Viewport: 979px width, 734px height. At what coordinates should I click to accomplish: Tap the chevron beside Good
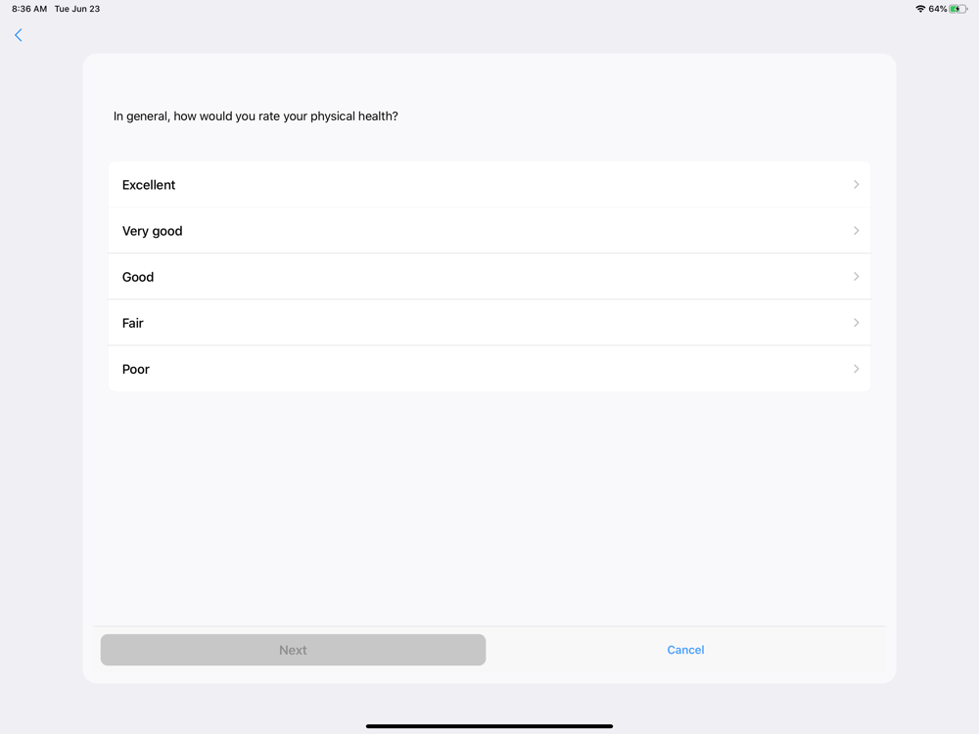click(x=856, y=277)
